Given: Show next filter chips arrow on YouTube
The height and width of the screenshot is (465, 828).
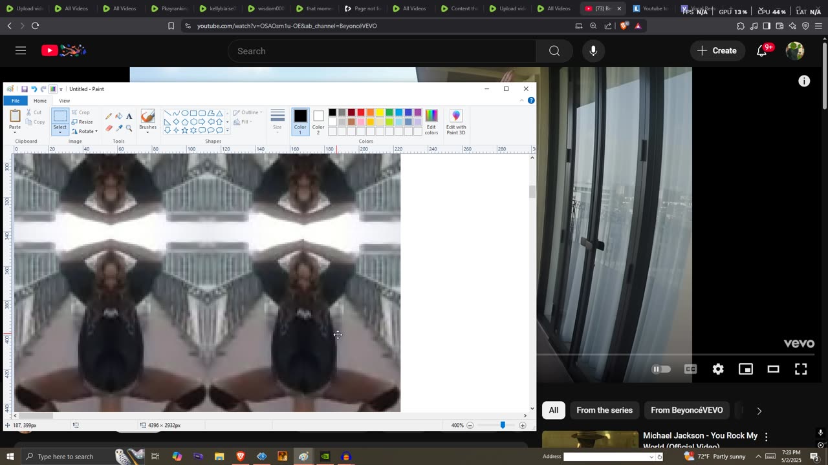Looking at the screenshot, I should point(759,411).
